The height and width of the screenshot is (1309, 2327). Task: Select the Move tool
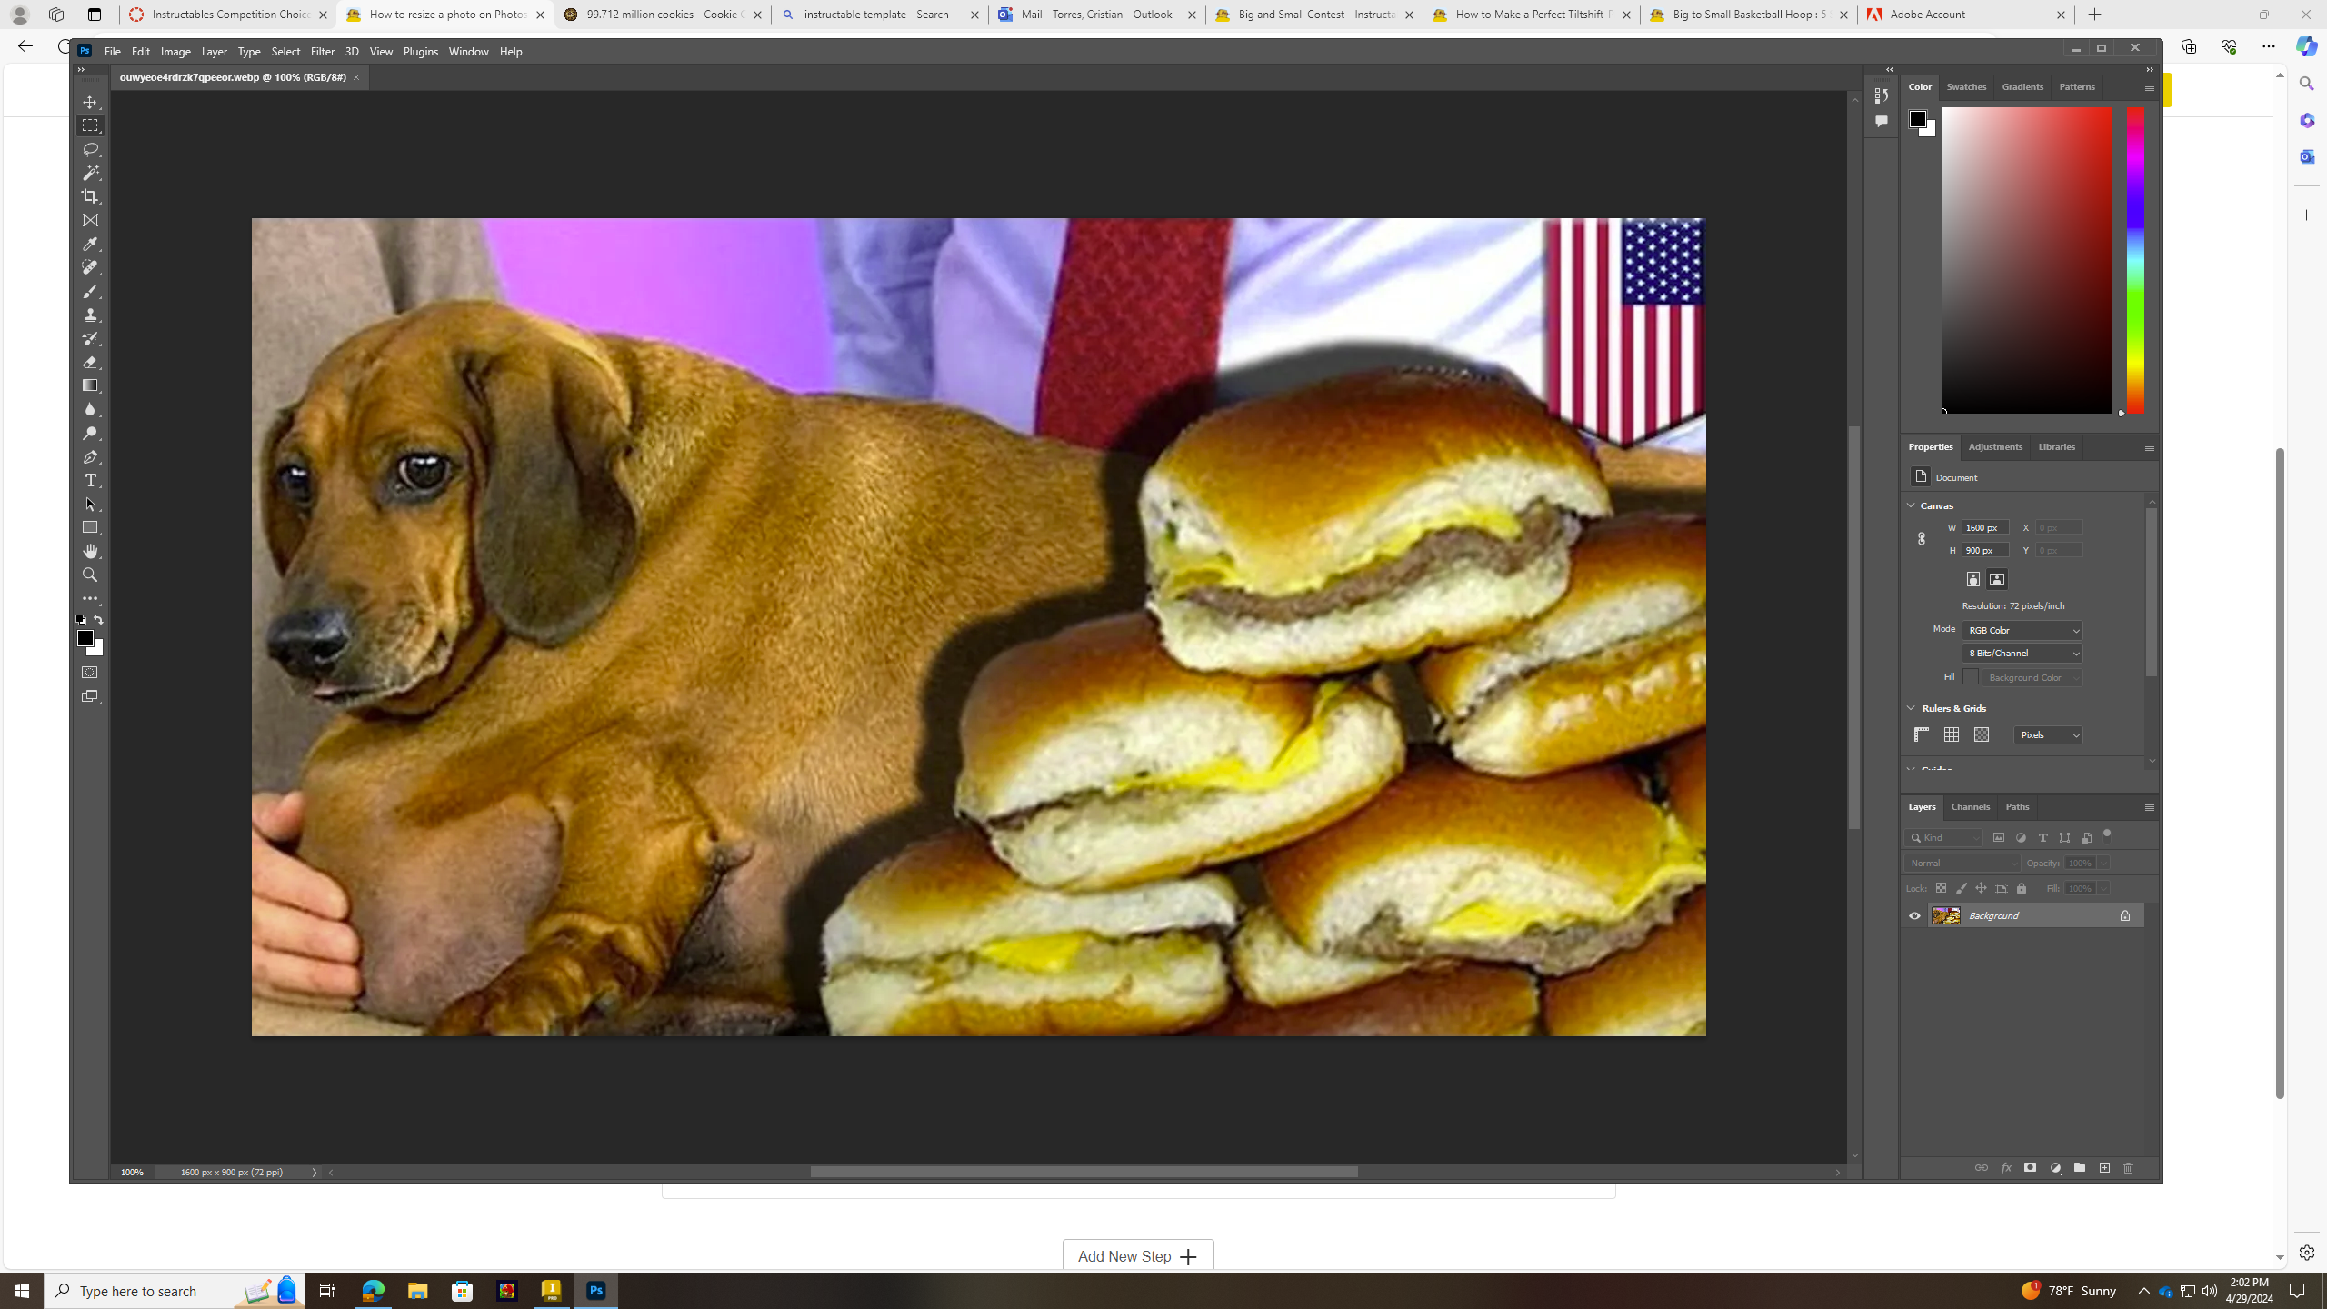90,102
